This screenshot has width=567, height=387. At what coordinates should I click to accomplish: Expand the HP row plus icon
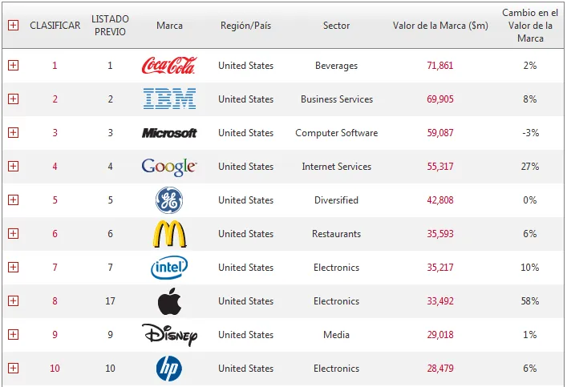(x=13, y=369)
